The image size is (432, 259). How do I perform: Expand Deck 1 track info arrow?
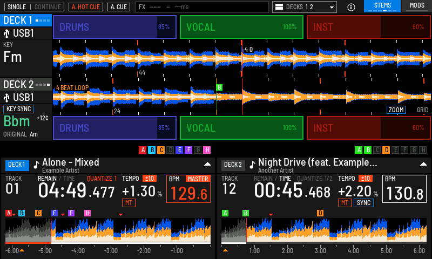(207, 164)
